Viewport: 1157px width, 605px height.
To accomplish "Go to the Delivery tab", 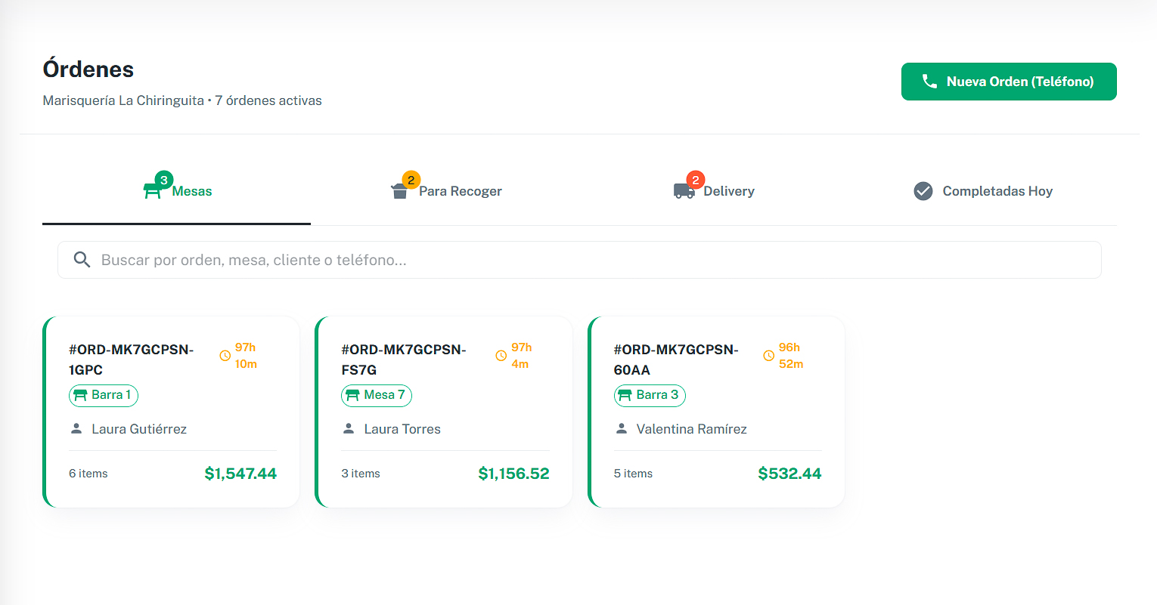I will point(714,192).
